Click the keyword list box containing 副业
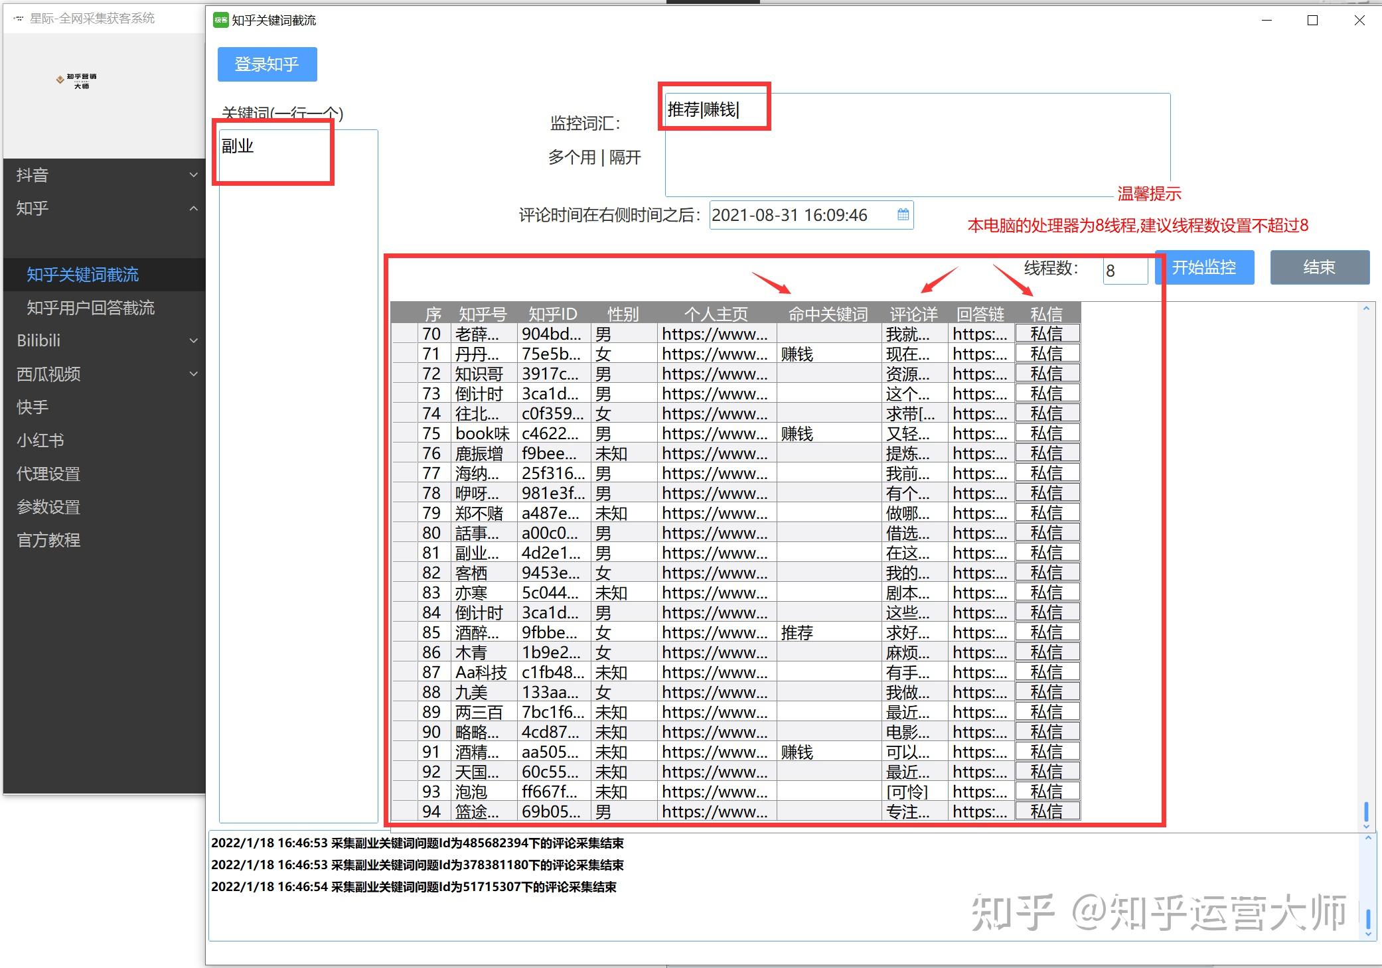The width and height of the screenshot is (1382, 968). (x=299, y=476)
